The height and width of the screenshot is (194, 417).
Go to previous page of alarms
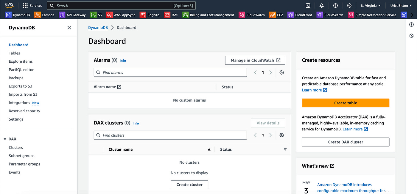[x=255, y=72]
